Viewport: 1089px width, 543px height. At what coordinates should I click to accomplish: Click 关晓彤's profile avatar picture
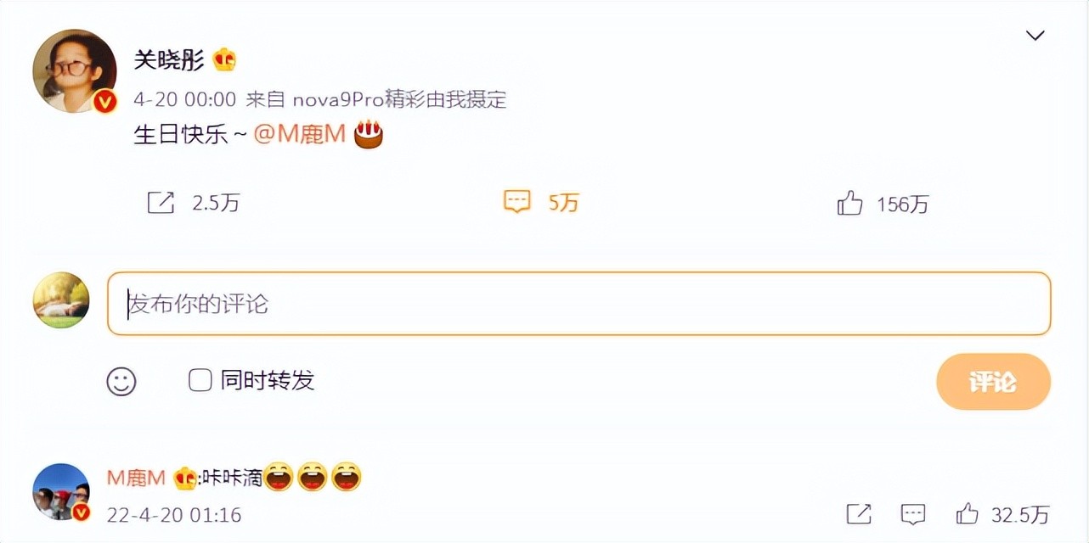(x=74, y=71)
